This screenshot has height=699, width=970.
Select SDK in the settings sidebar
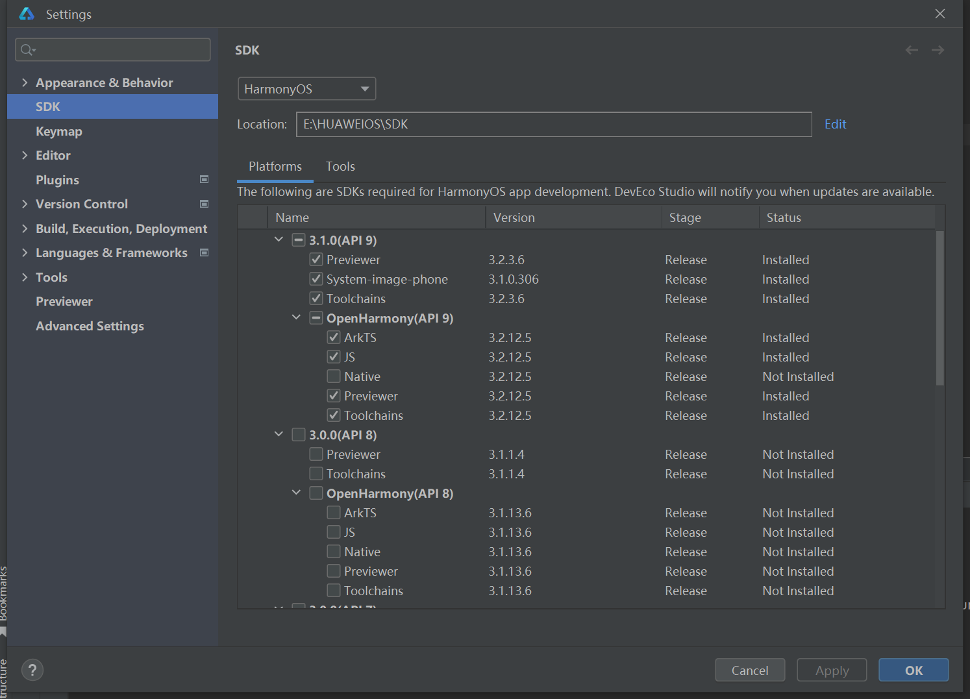click(x=112, y=106)
